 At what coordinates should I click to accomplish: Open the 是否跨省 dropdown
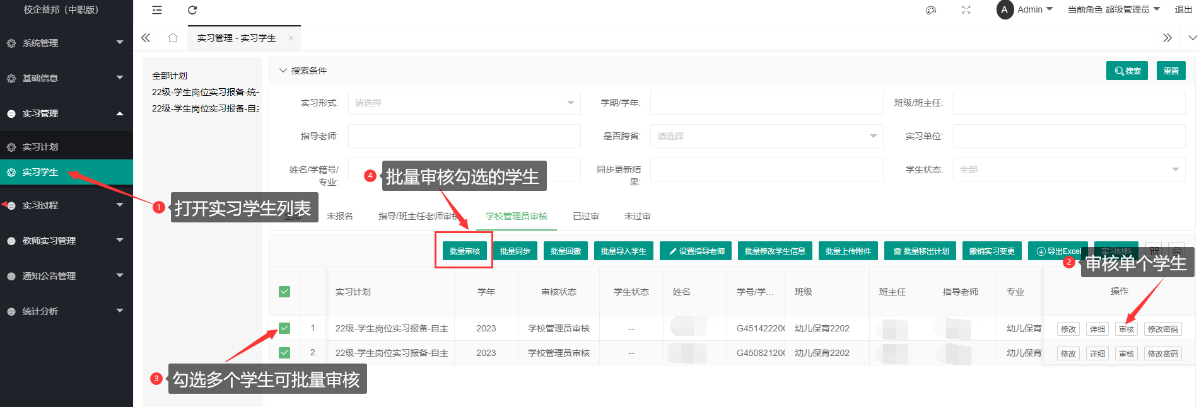click(766, 136)
